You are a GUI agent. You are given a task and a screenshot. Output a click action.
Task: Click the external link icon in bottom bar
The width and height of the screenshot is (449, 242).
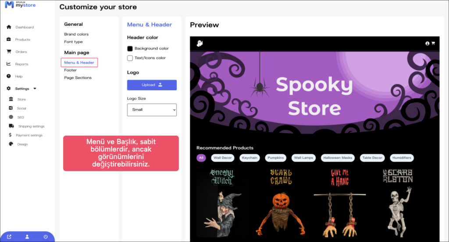coord(9,237)
